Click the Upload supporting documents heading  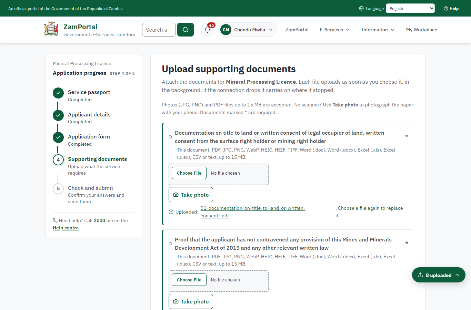pyautogui.click(x=229, y=69)
